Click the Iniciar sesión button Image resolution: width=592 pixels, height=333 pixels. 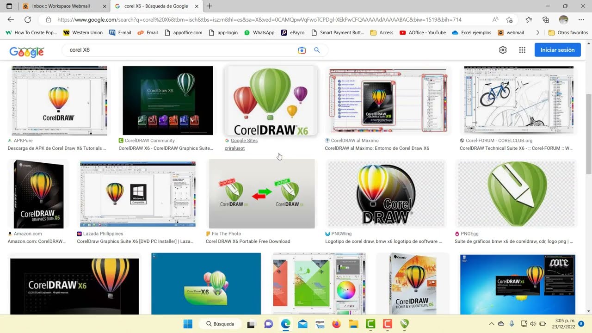557,50
